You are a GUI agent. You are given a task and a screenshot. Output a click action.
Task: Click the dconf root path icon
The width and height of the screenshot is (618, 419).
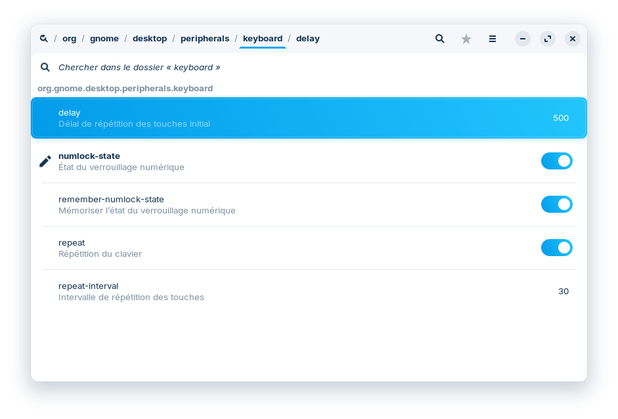(x=43, y=39)
